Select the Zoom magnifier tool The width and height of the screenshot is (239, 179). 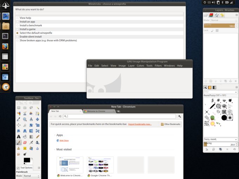coord(25,119)
